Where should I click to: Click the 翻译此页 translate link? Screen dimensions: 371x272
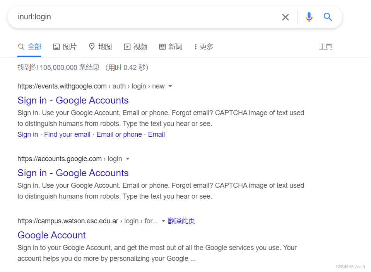(x=181, y=221)
